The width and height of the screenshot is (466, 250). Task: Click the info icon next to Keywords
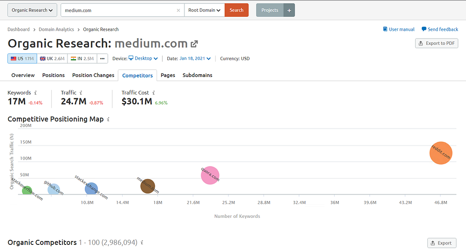click(x=35, y=93)
